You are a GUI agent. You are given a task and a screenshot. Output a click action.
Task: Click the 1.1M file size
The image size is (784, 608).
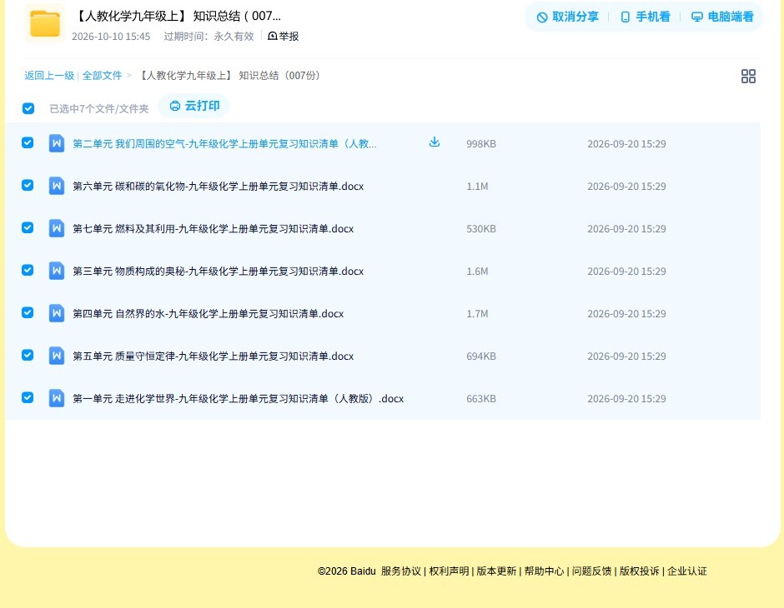(477, 187)
